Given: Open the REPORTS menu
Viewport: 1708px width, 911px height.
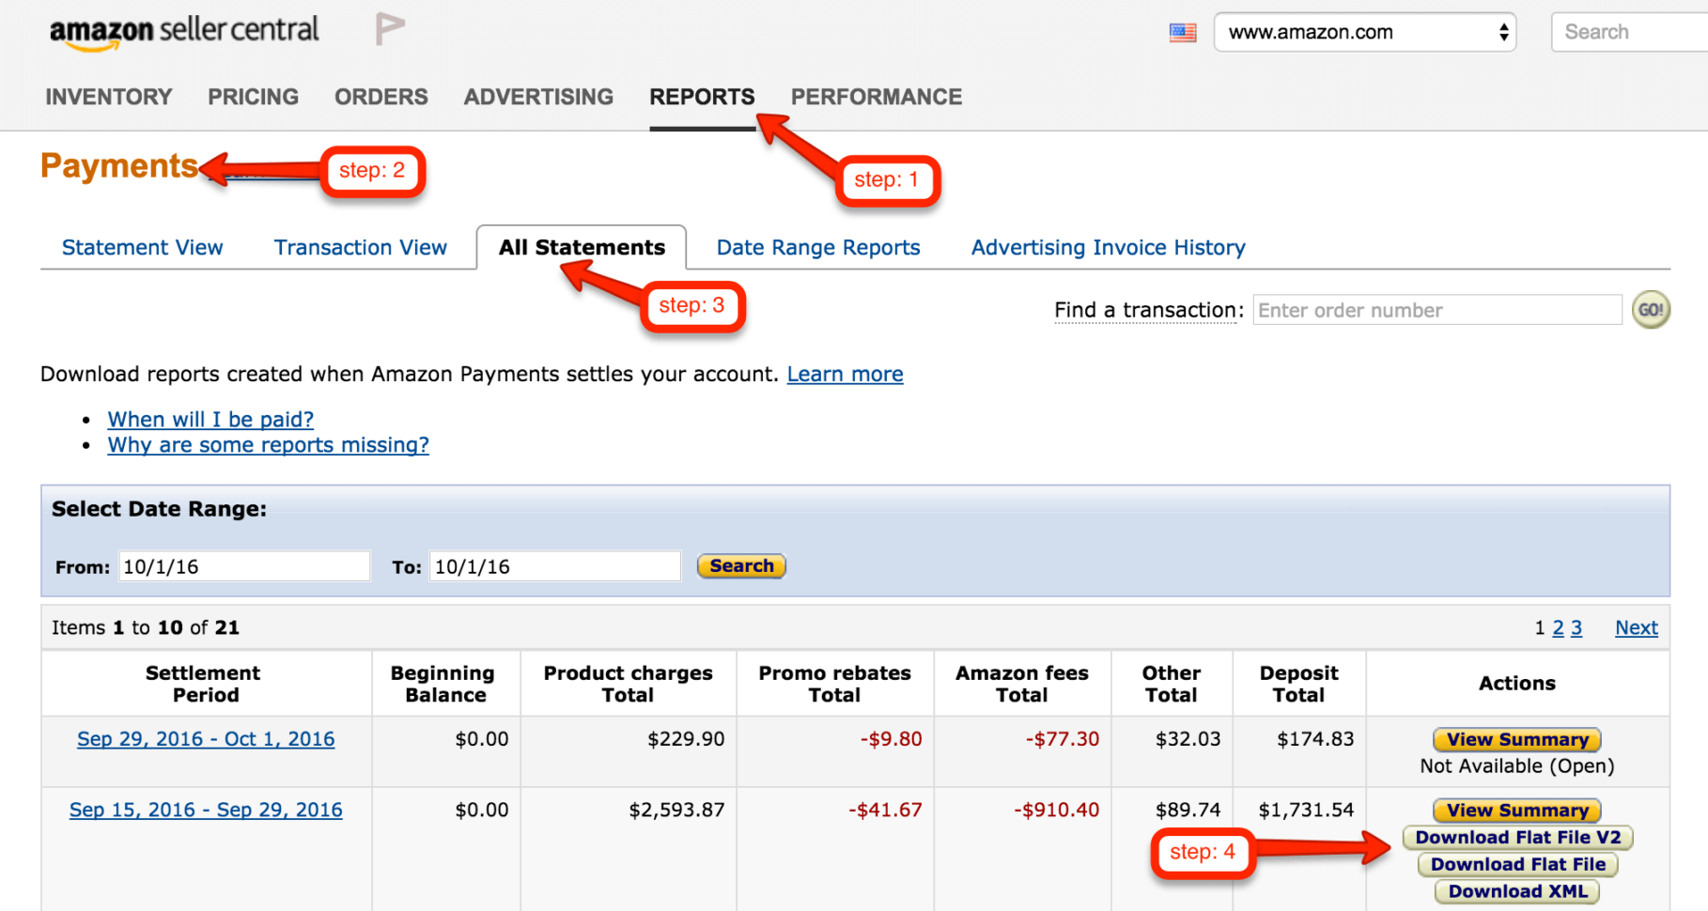Looking at the screenshot, I should point(702,96).
